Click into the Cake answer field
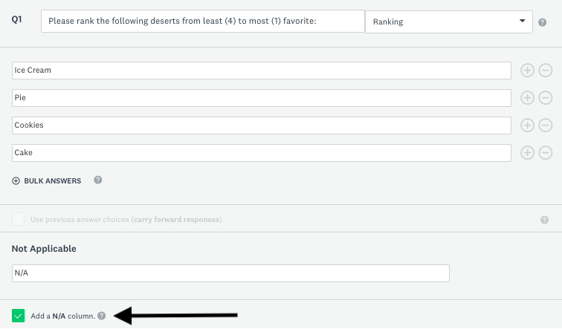 [x=262, y=153]
